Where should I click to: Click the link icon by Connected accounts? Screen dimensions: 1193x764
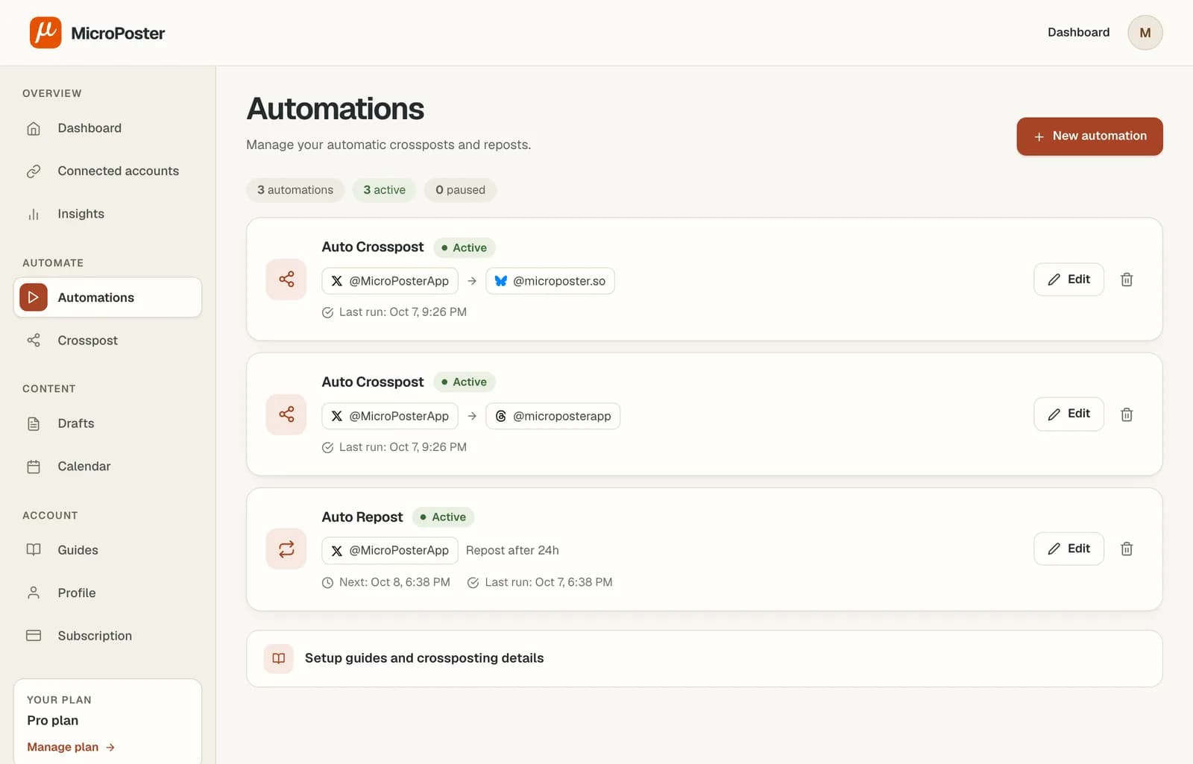[34, 171]
